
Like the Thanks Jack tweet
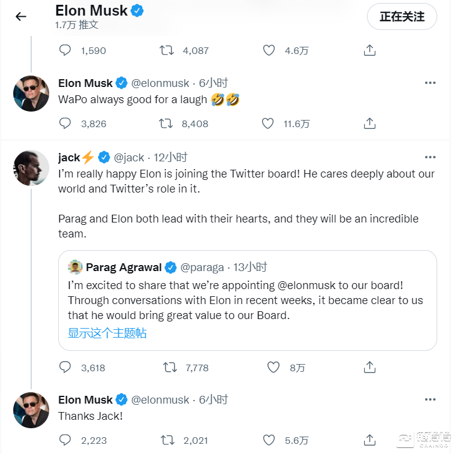pos(268,440)
